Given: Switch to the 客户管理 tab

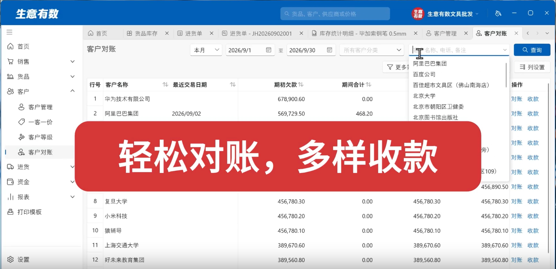Looking at the screenshot, I should coord(441,33).
